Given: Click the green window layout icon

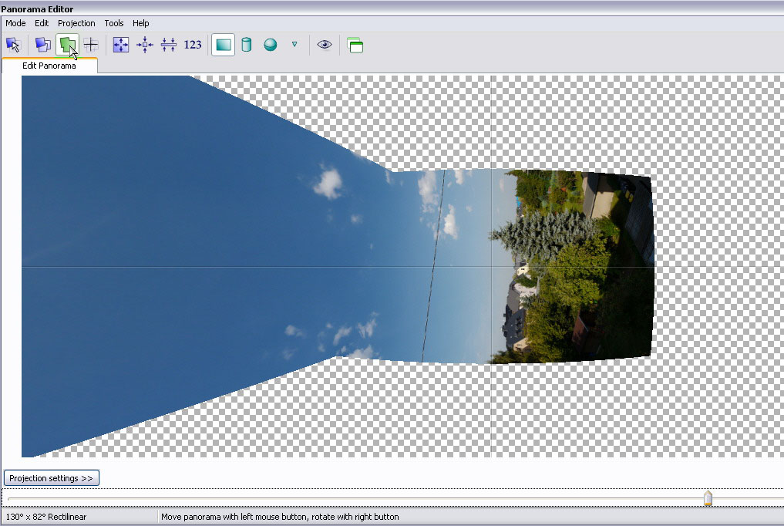Looking at the screenshot, I should (x=355, y=46).
